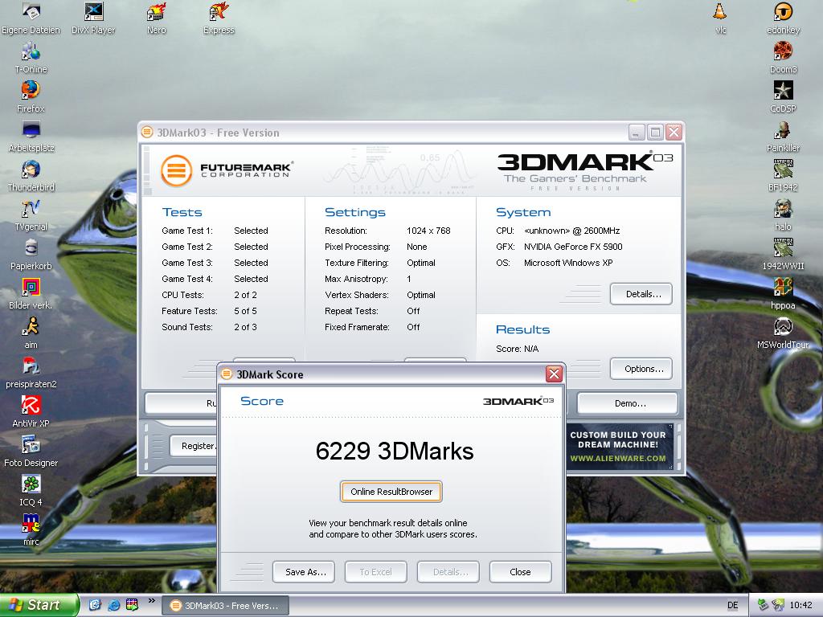Screen dimensions: 823x617
Task: Open the Eigene Dateien desktop icon
Action: point(31,19)
